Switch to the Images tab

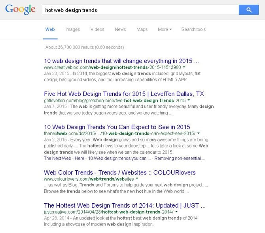(x=72, y=29)
